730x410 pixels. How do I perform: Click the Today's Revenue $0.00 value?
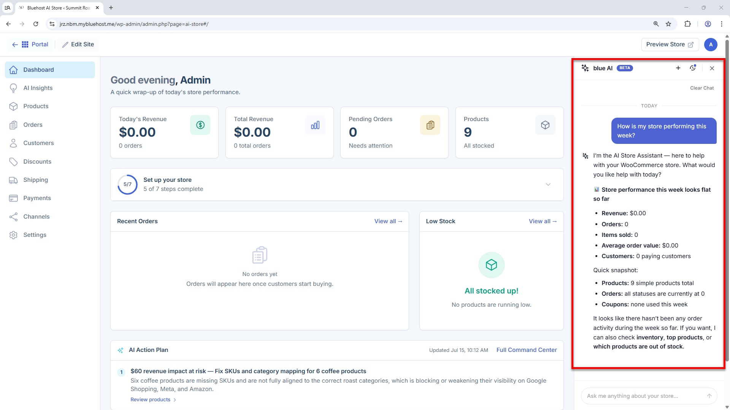point(137,132)
